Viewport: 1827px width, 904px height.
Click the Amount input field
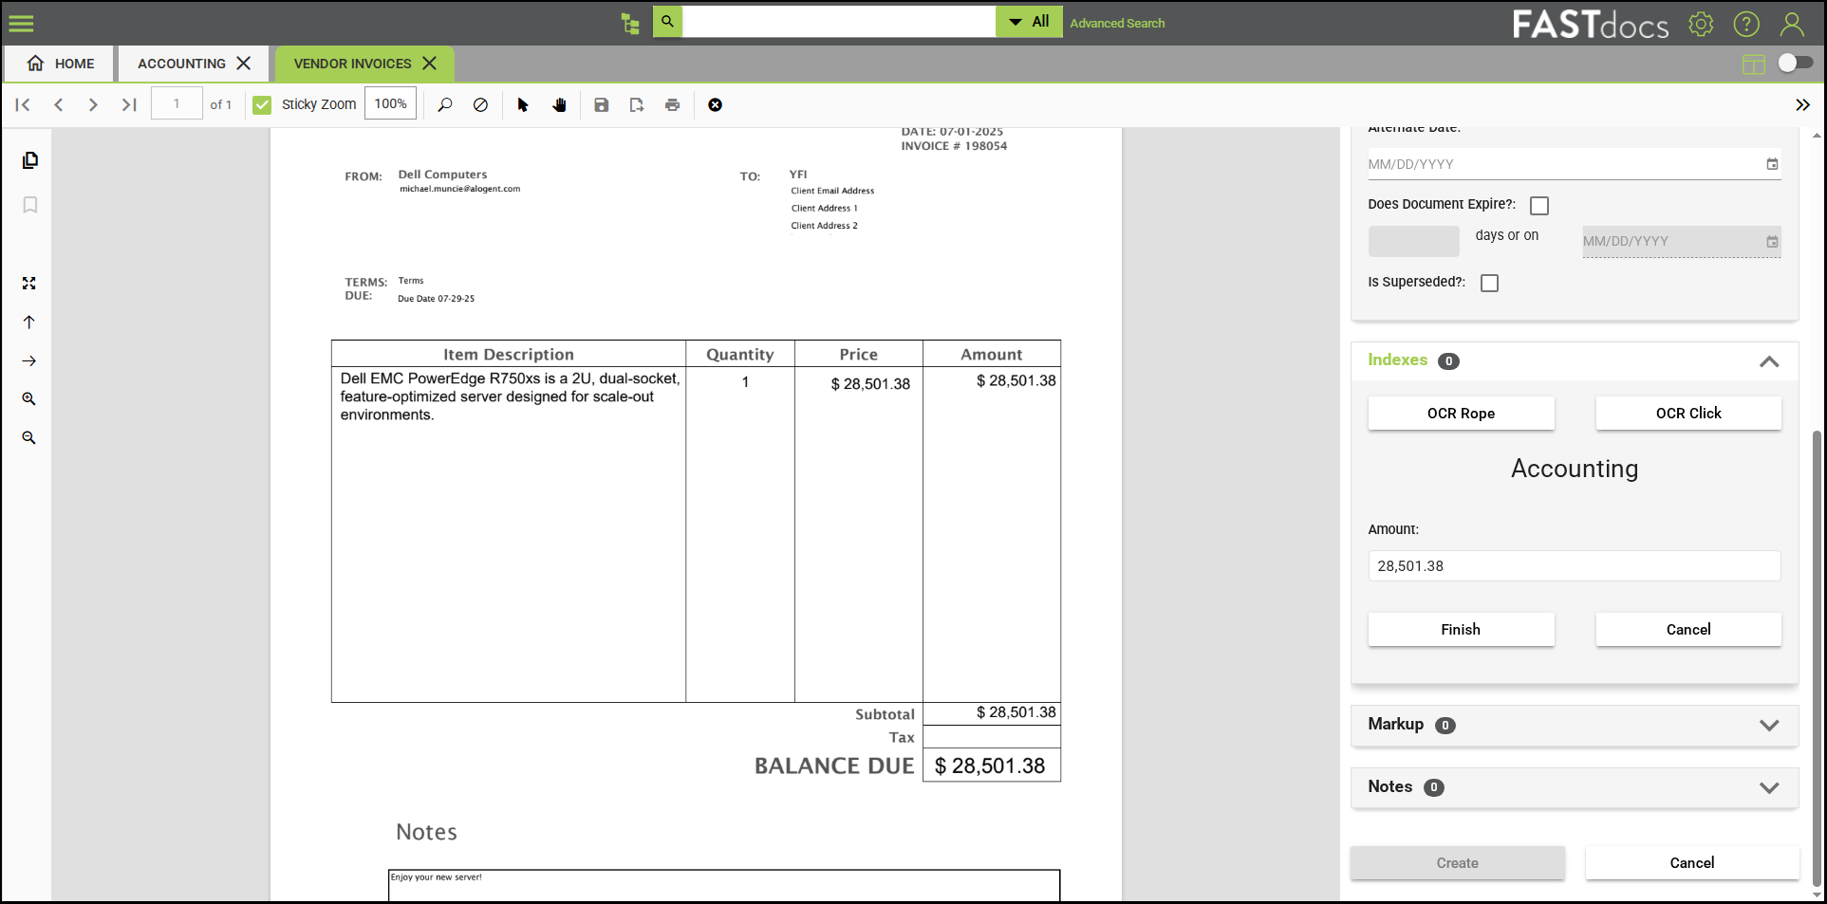(1574, 565)
